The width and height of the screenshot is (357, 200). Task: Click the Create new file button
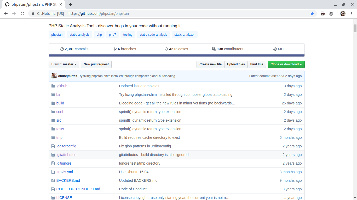(210, 64)
